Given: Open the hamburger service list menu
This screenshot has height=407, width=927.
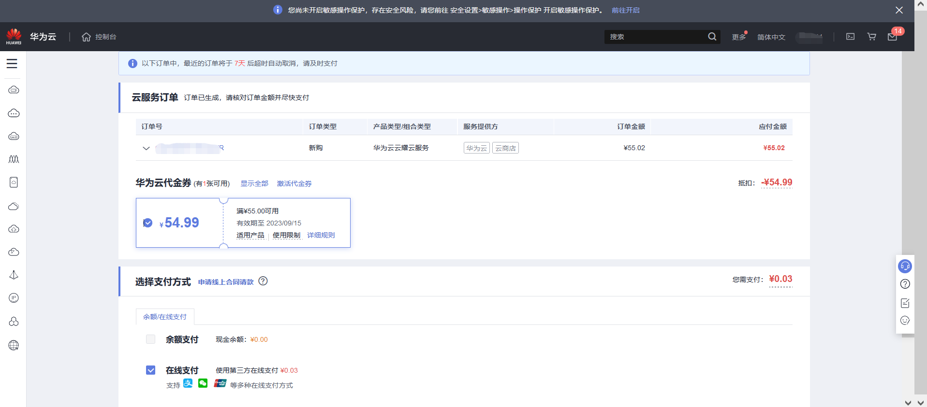Looking at the screenshot, I should tap(12, 64).
